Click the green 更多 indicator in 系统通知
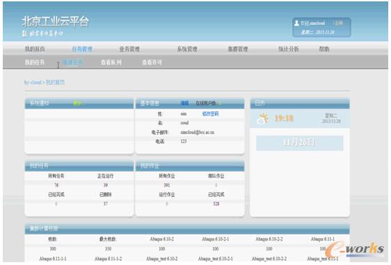Image resolution: width=391 pixels, height=265 pixels. click(77, 103)
